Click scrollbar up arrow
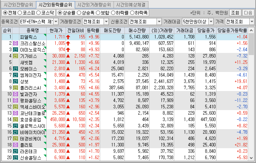 pyautogui.click(x=251, y=30)
